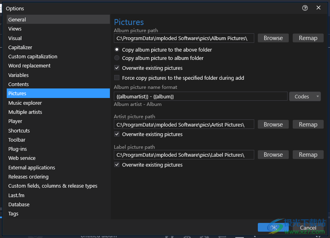The width and height of the screenshot is (330, 238).
Task: Click the Album picture name format field
Action: 200,96
